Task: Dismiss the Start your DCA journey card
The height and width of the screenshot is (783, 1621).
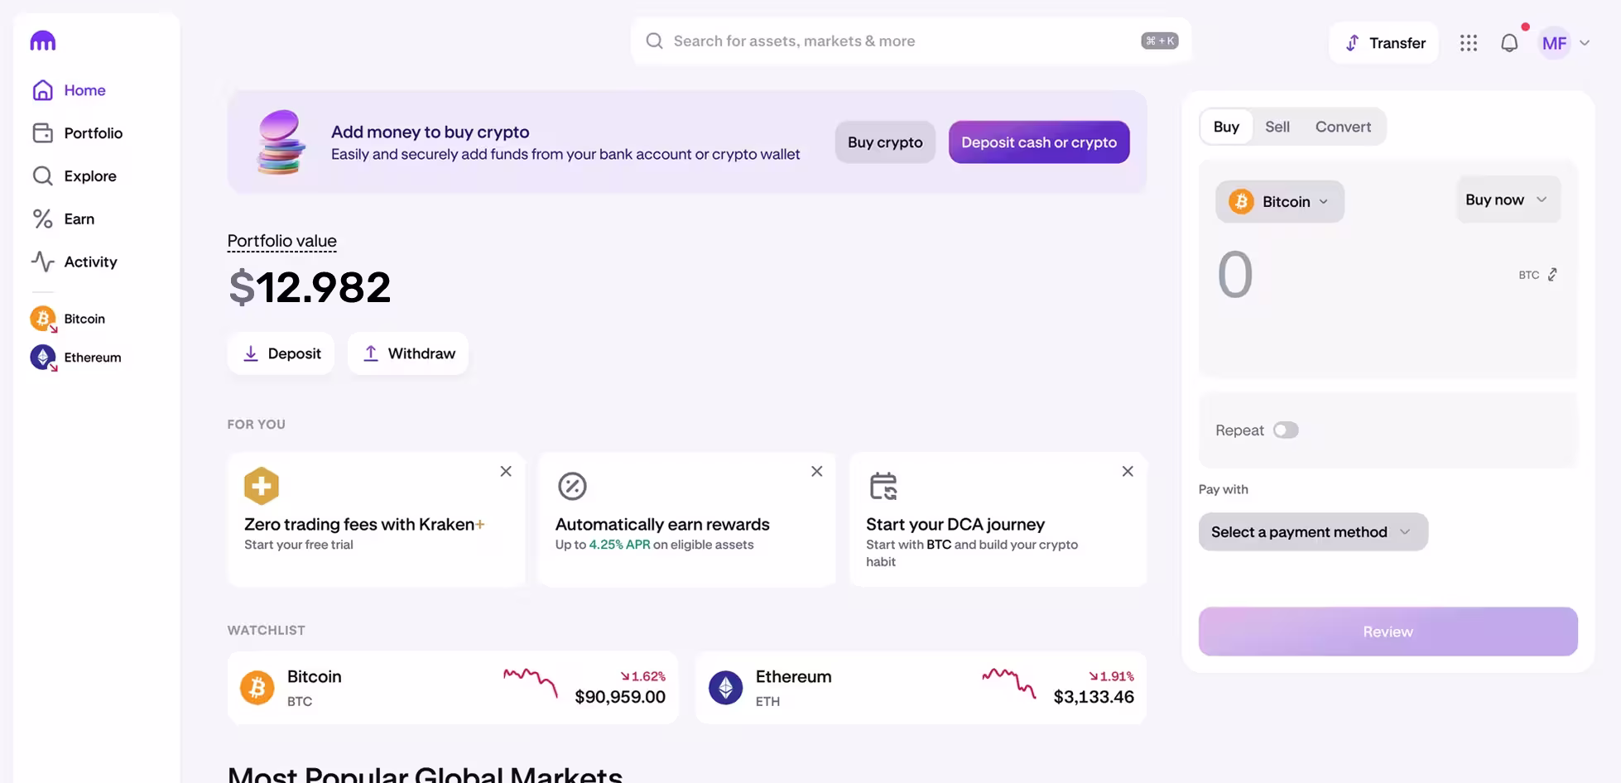Action: tap(1128, 471)
